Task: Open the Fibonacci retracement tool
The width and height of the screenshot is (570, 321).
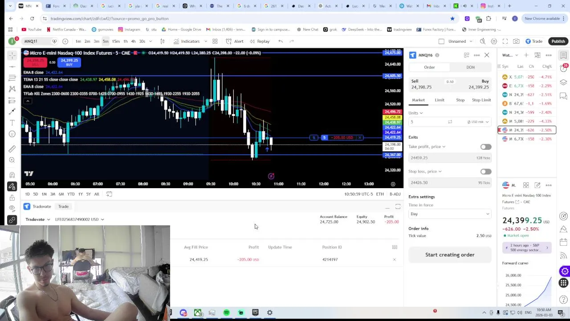Action: click(x=12, y=78)
